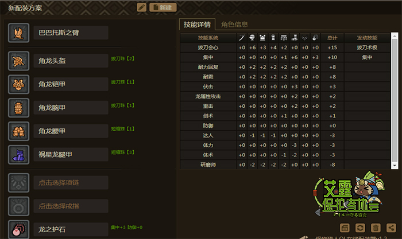Click the empty ring slot icon

click(x=19, y=206)
